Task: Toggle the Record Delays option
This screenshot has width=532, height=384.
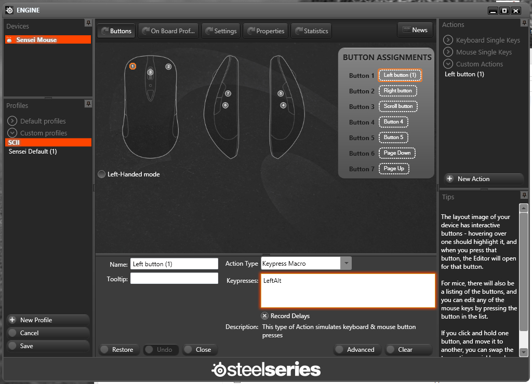Action: [x=264, y=316]
